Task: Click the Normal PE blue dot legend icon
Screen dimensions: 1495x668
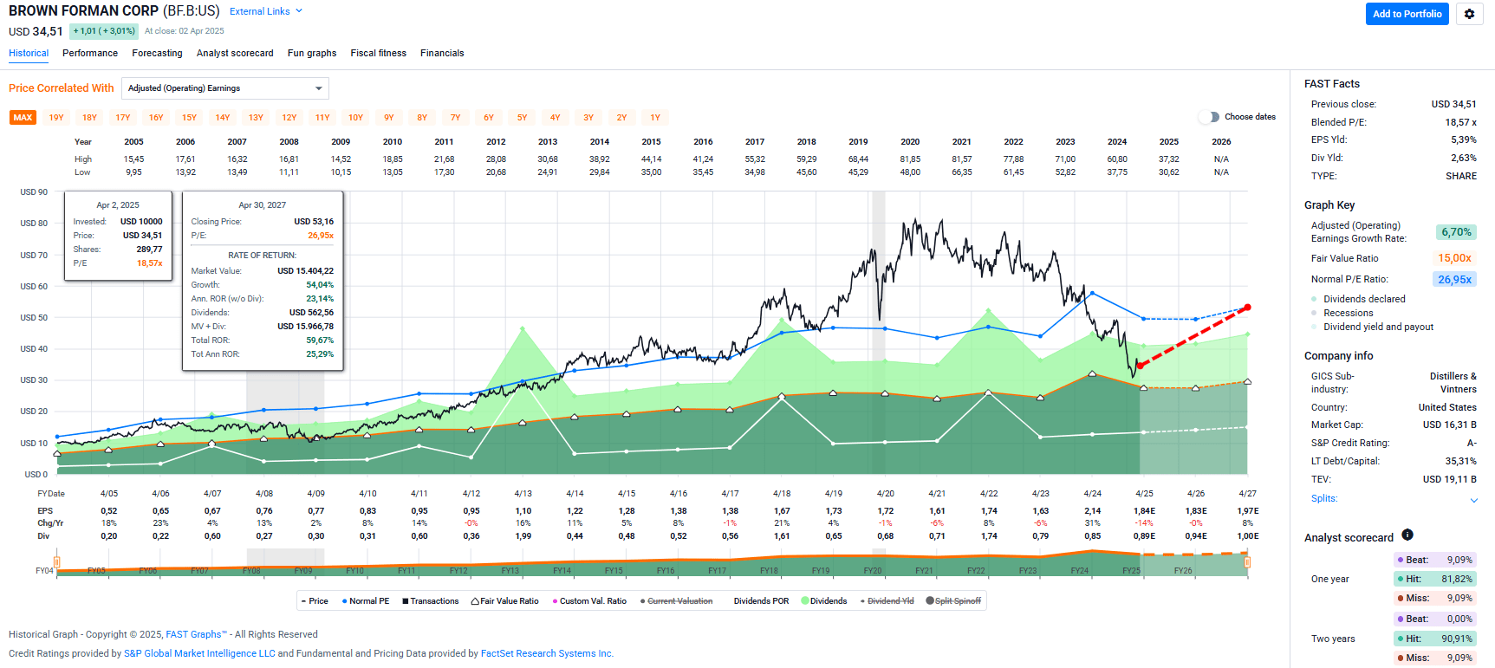Action: pos(344,601)
